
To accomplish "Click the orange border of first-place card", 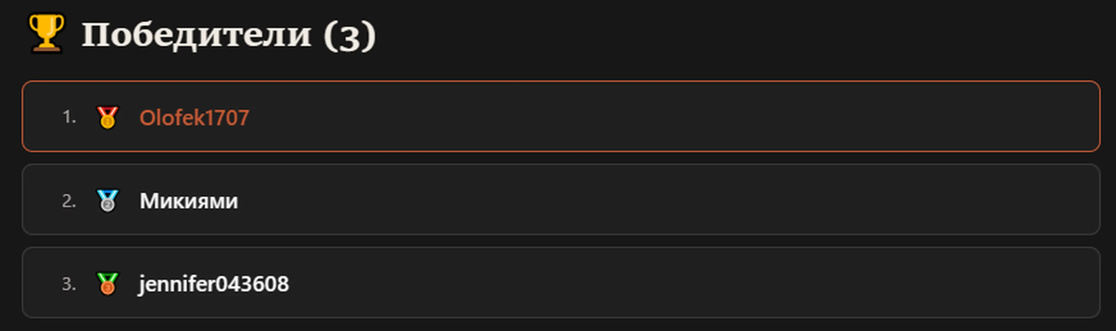I will (561, 81).
